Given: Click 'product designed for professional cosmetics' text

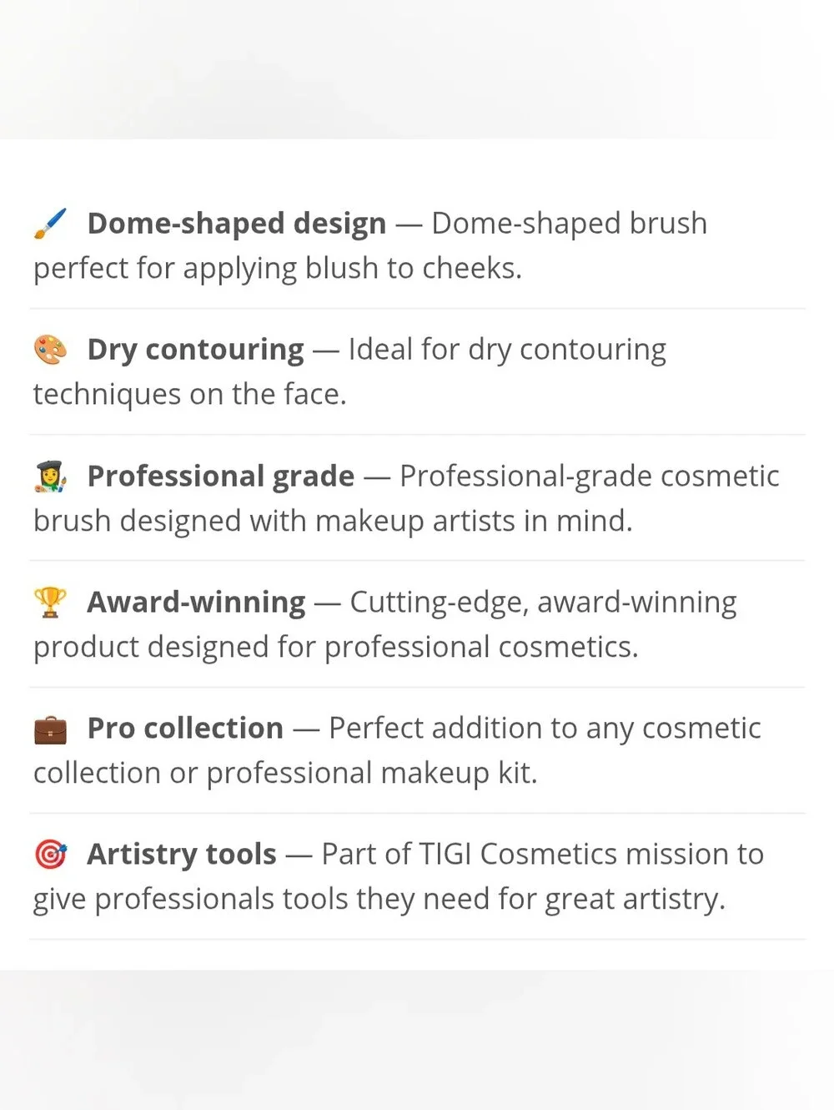Looking at the screenshot, I should tap(335, 647).
